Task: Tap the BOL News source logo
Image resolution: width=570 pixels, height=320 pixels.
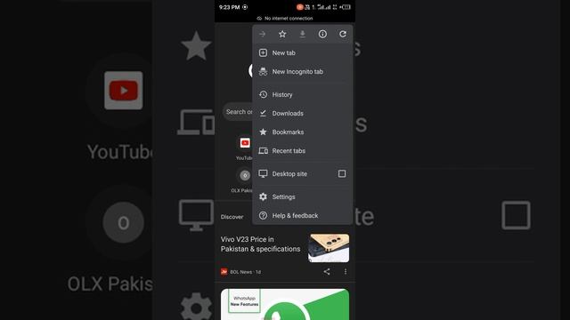Action: pos(224,271)
